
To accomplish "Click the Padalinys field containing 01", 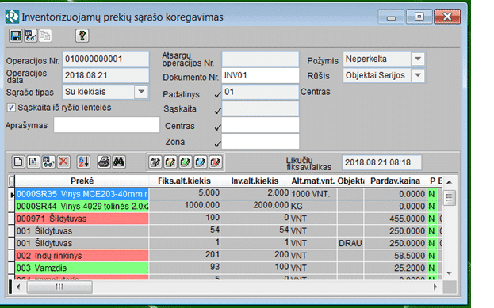I will pyautogui.click(x=260, y=92).
